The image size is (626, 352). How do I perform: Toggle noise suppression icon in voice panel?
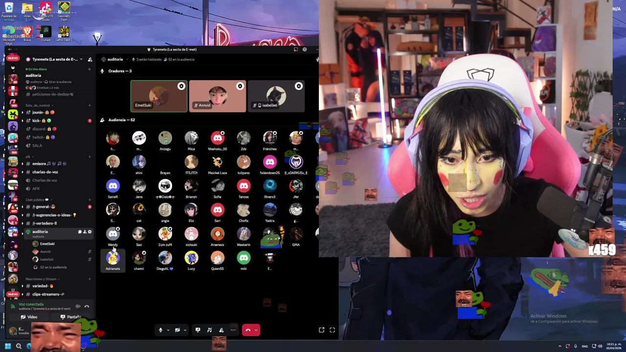(x=78, y=307)
